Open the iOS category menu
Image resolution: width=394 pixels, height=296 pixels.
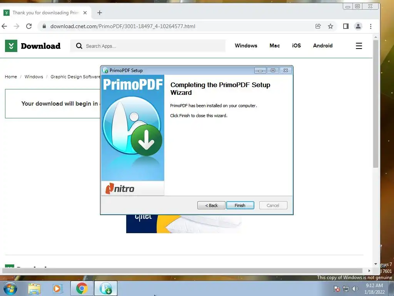[x=296, y=45]
